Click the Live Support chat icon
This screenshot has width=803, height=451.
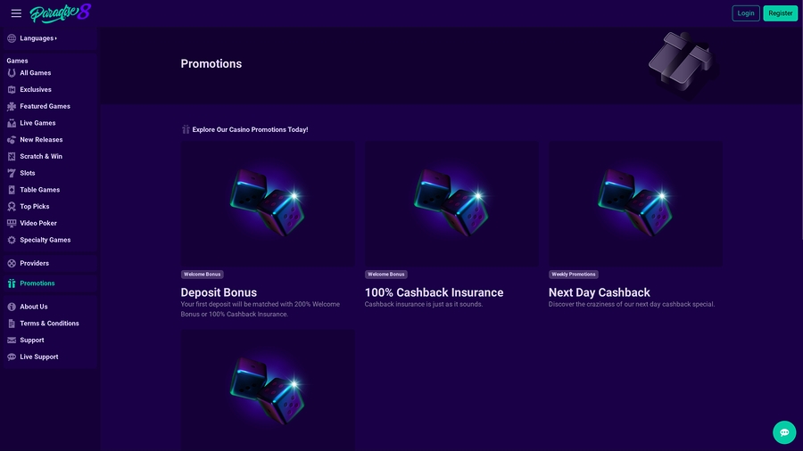pyautogui.click(x=12, y=357)
